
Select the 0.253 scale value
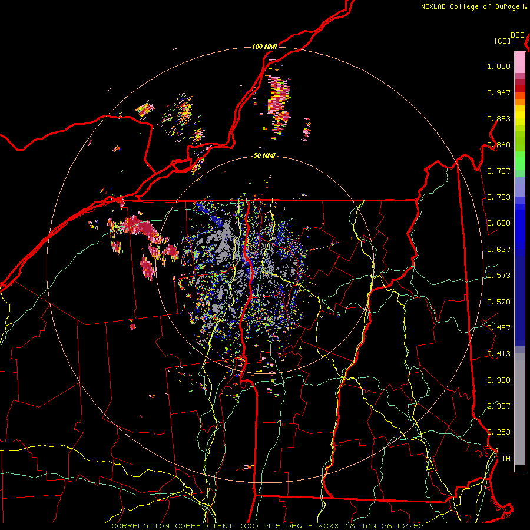(499, 432)
